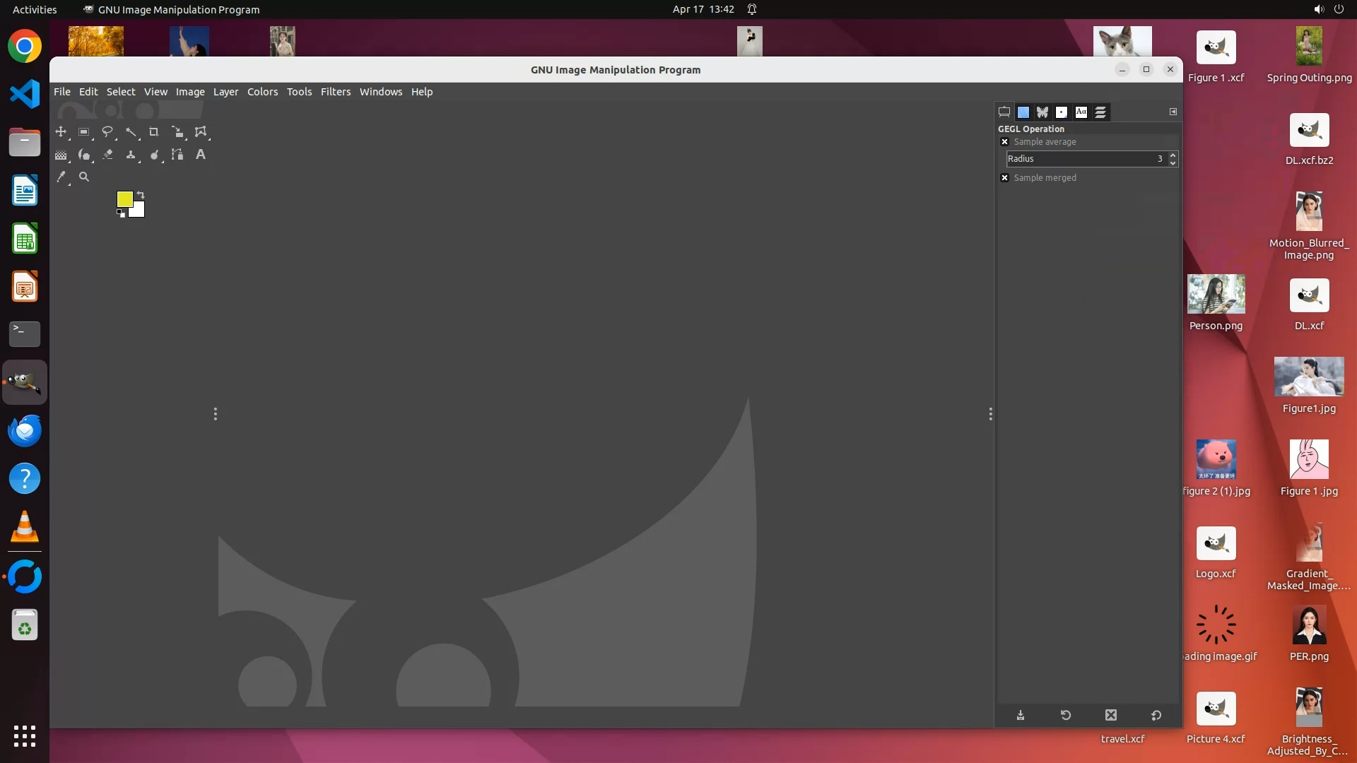Screen dimensions: 1357x763
Task: Increase Radius using the up stepper arrow
Action: pyautogui.click(x=1173, y=155)
